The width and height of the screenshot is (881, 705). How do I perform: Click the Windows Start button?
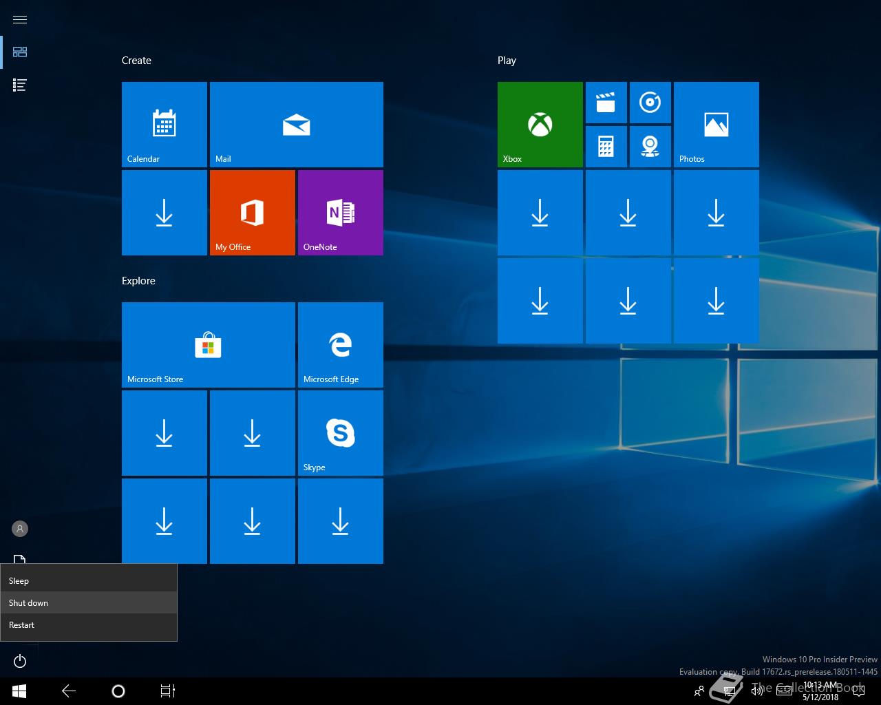[19, 691]
